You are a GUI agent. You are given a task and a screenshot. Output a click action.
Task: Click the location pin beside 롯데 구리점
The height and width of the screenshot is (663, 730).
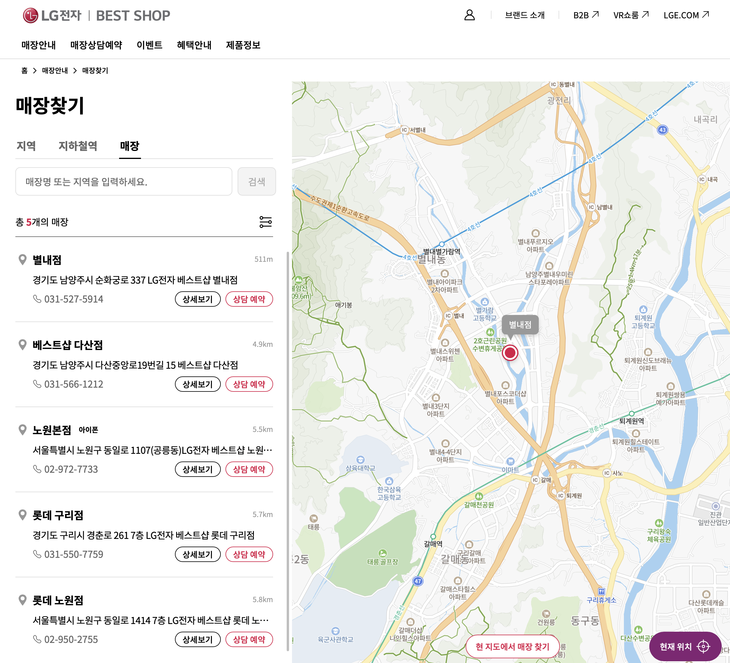click(22, 515)
